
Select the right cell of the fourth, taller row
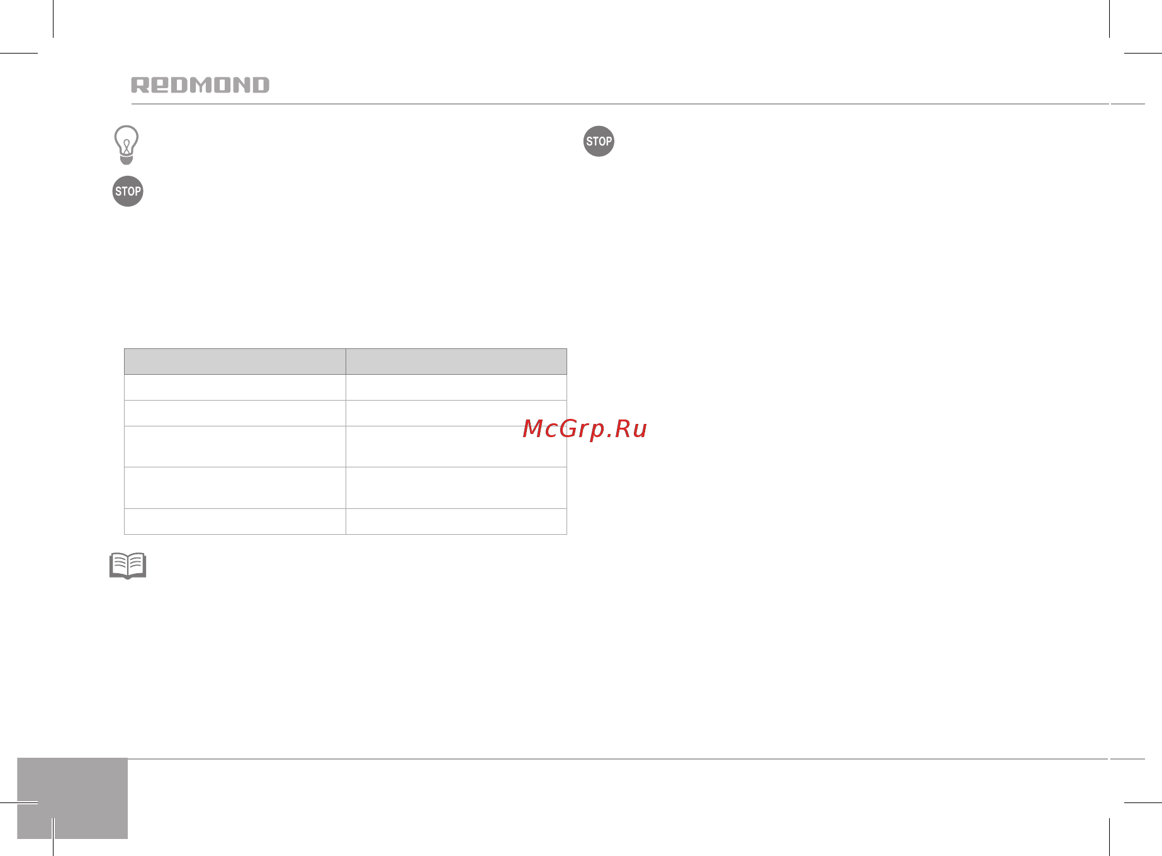coord(456,488)
